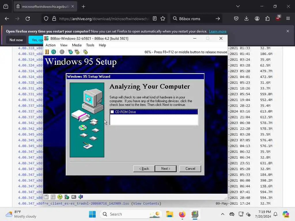The height and width of the screenshot is (221, 295).
Task: Click the CD-ROM status bar icon
Action: tap(60, 197)
